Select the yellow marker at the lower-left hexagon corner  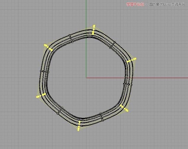(x=41, y=95)
